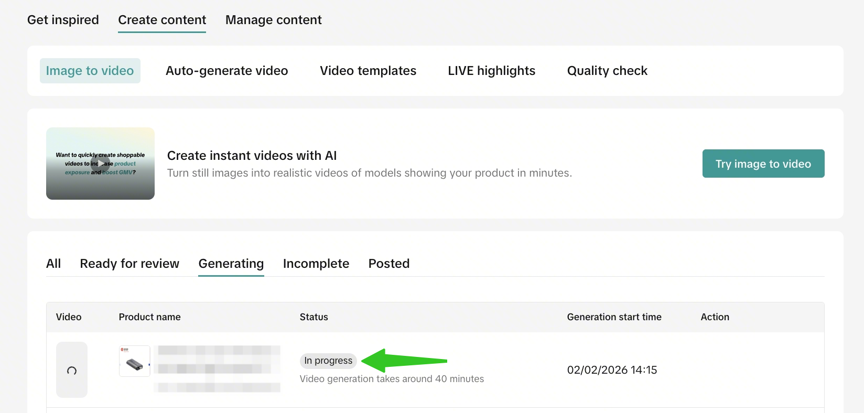Play the promo video thumbnail

point(100,164)
